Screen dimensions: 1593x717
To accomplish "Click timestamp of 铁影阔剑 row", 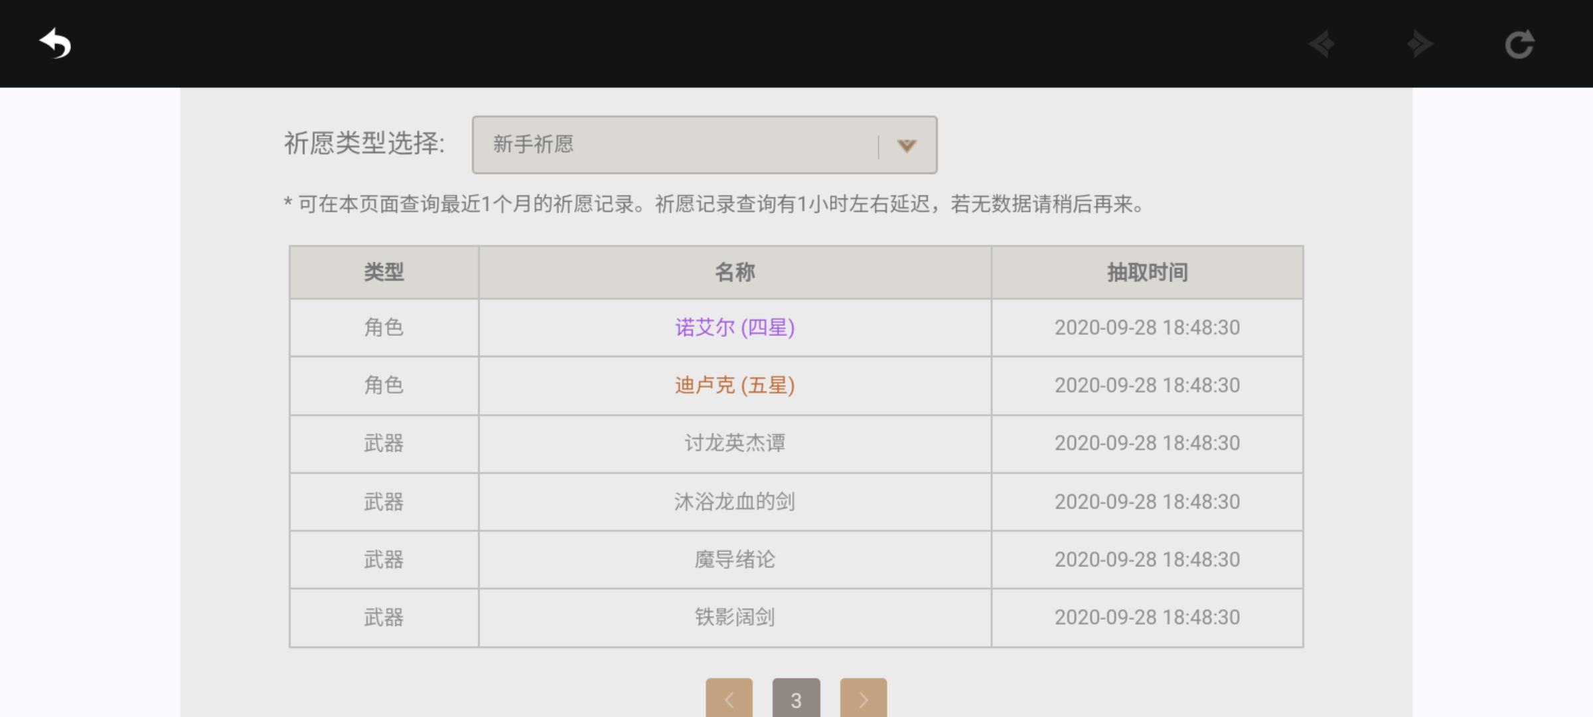I will pos(1147,617).
